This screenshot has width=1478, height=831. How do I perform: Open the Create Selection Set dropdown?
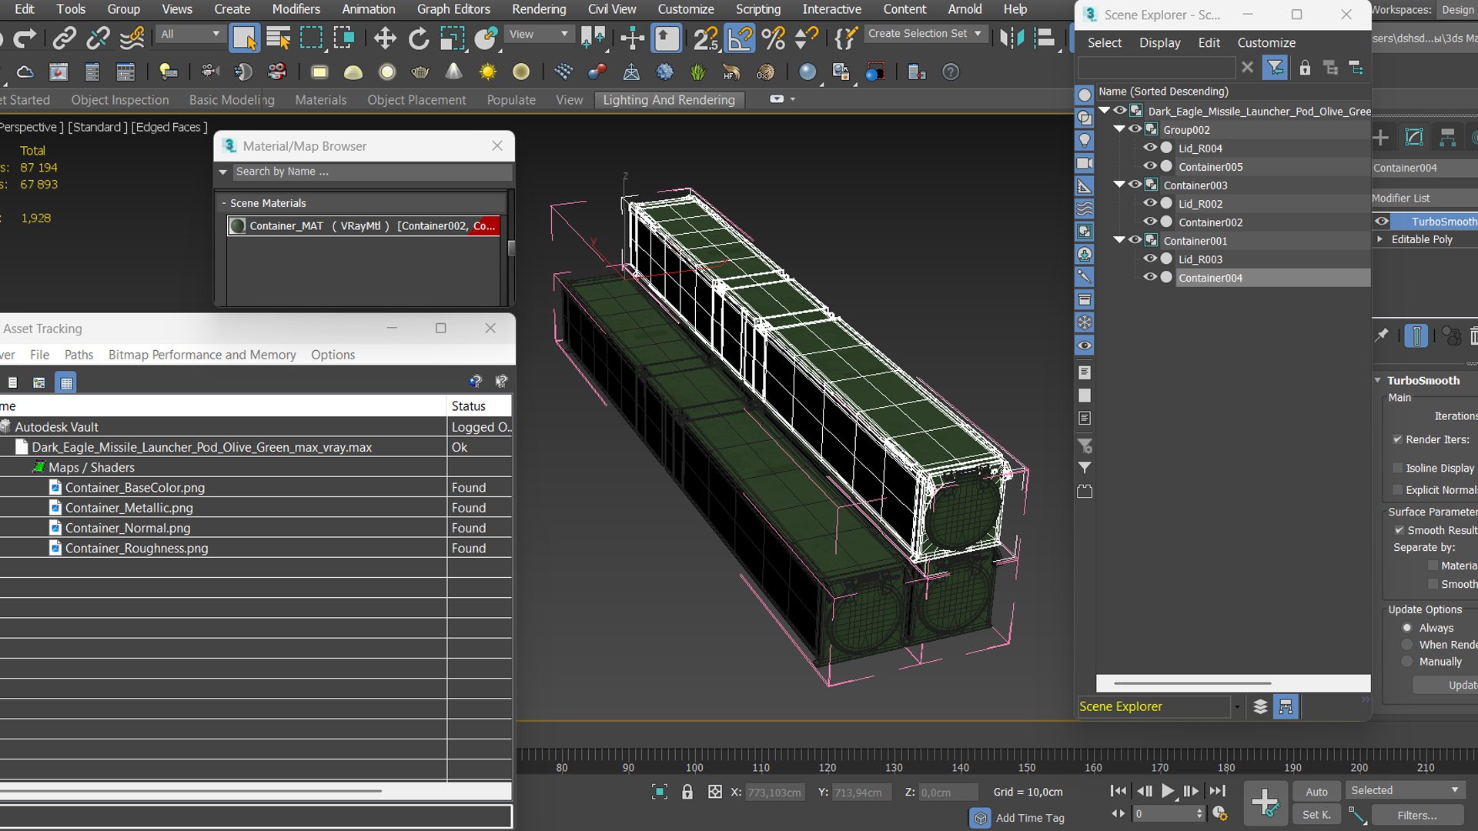(978, 34)
